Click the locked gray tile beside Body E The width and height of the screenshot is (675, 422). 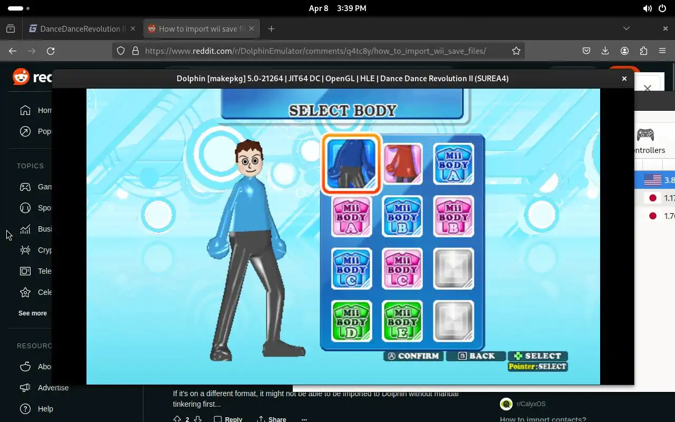(454, 321)
